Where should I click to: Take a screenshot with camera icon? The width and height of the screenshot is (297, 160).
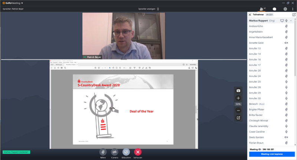[238, 91]
